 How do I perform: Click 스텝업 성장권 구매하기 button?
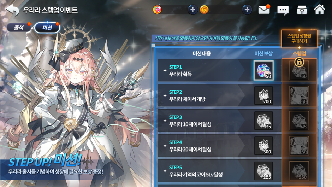[x=299, y=39]
